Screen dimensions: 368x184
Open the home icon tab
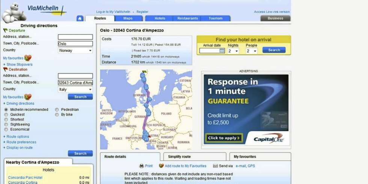pyautogui.click(x=80, y=18)
